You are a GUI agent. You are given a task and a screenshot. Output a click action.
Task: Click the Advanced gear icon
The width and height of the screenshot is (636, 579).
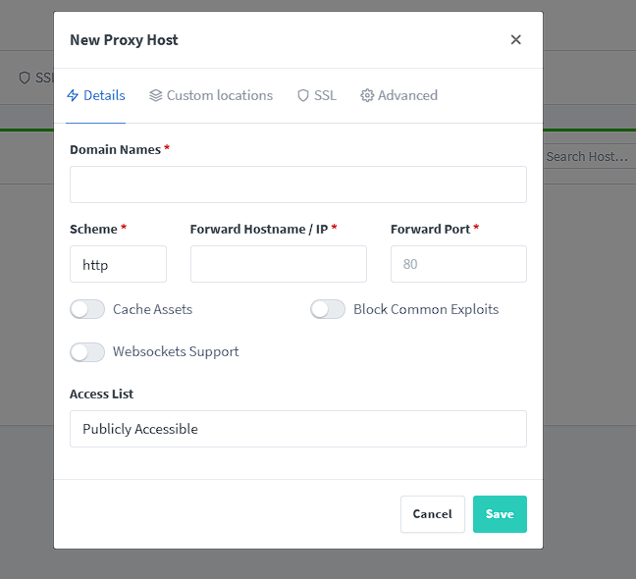point(367,96)
